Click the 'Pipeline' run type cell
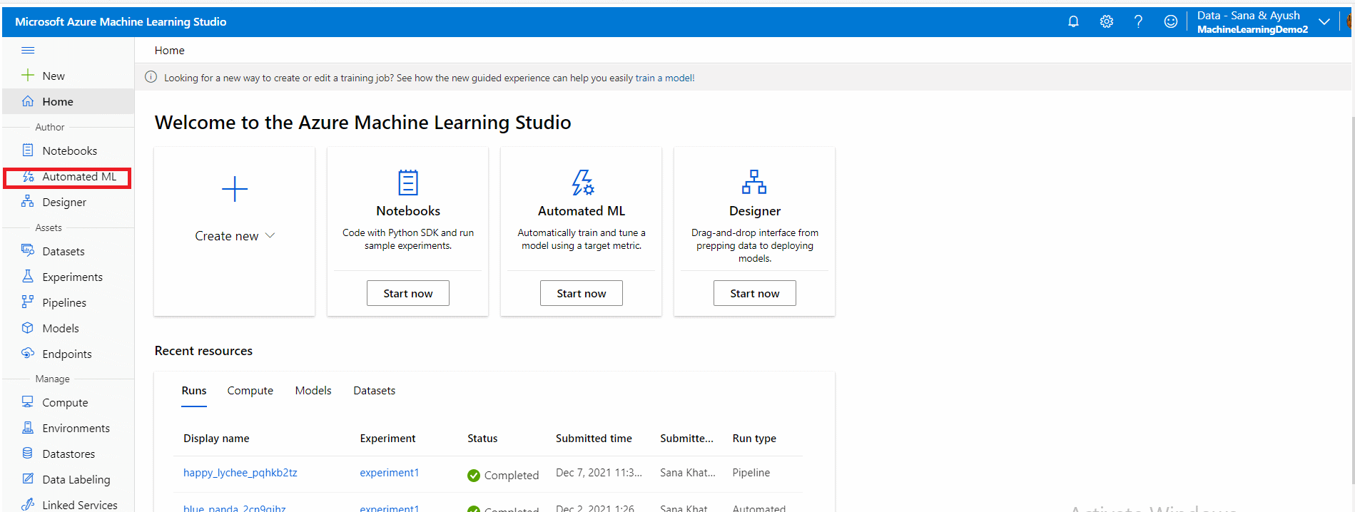Image resolution: width=1355 pixels, height=512 pixels. [x=751, y=473]
